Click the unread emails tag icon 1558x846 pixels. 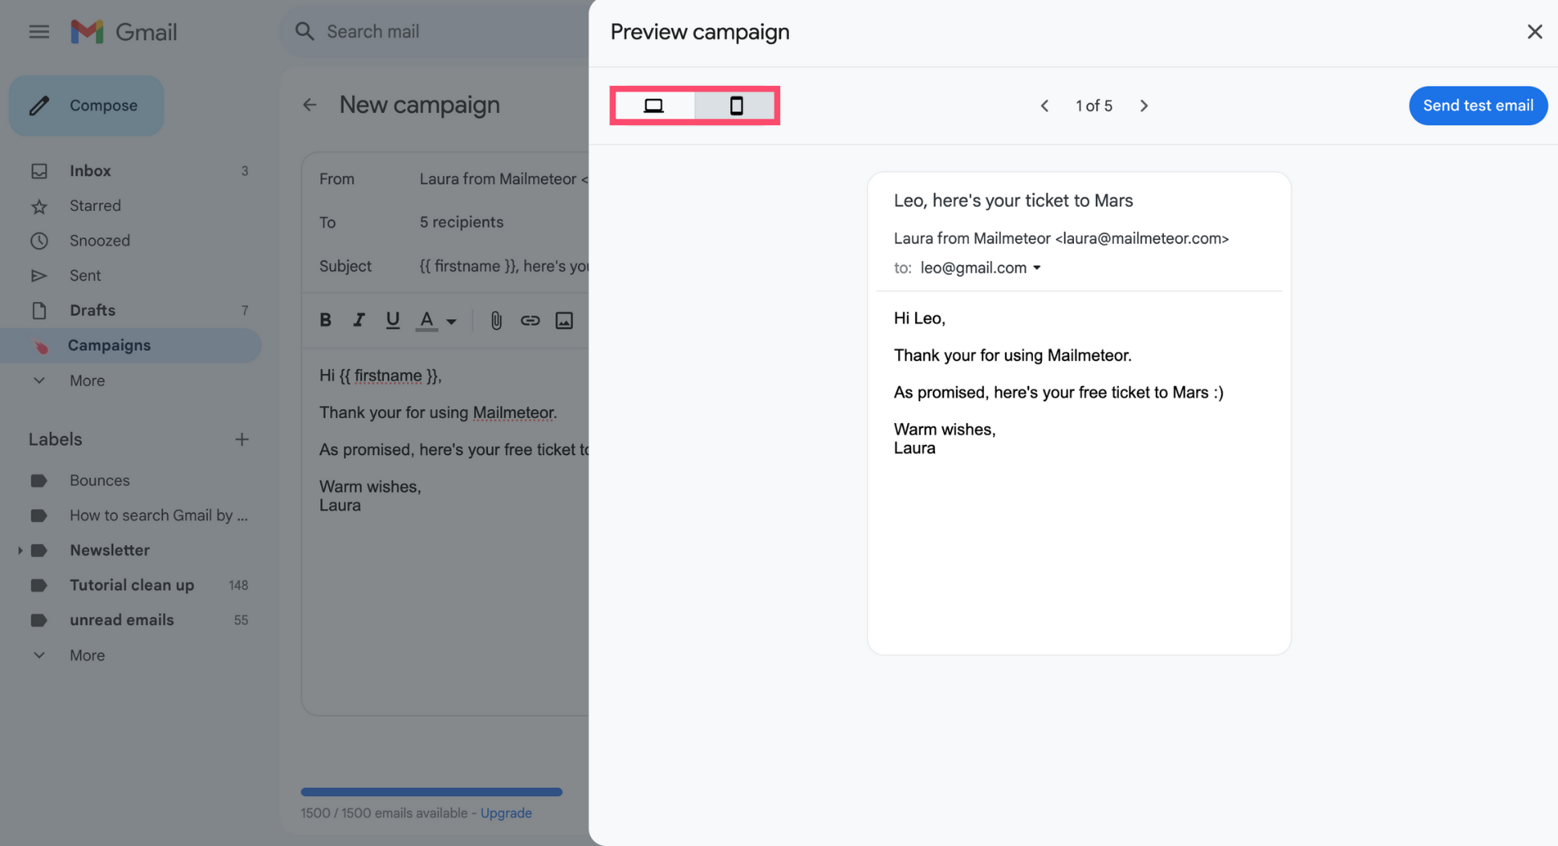[x=39, y=620]
